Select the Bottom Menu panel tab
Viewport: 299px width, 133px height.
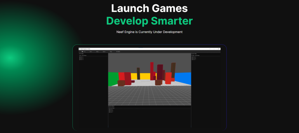click(111, 106)
